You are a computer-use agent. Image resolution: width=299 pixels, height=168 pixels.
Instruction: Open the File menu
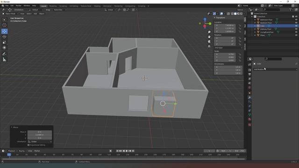tap(7, 6)
